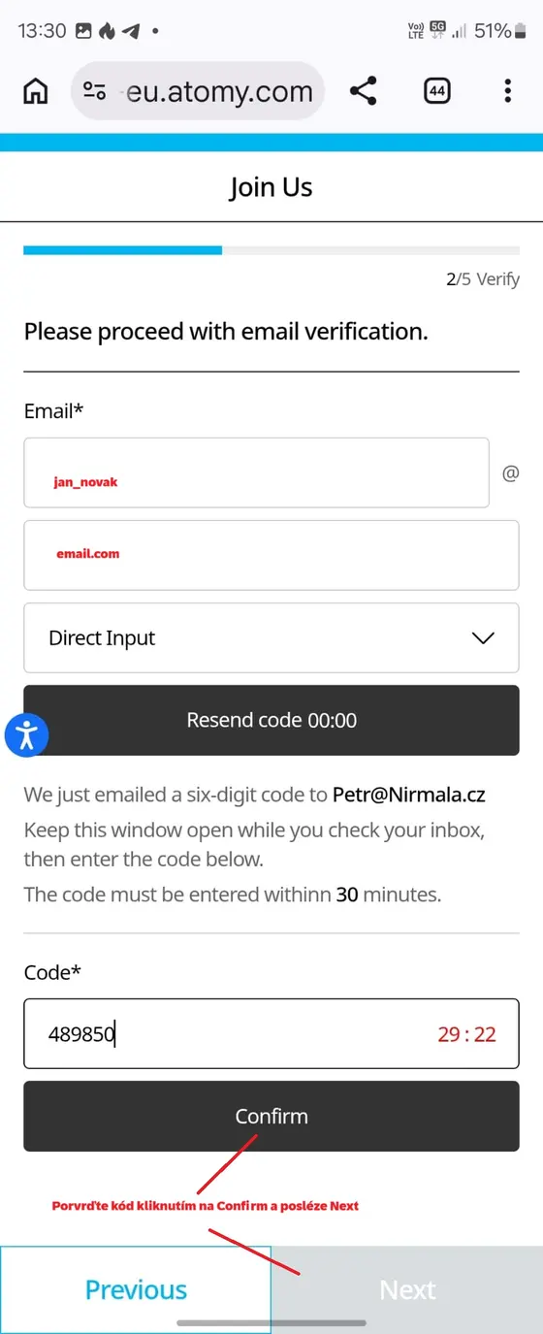Open the tab switcher showing 44
Viewport: 543px width, 1334px height.
[437, 91]
